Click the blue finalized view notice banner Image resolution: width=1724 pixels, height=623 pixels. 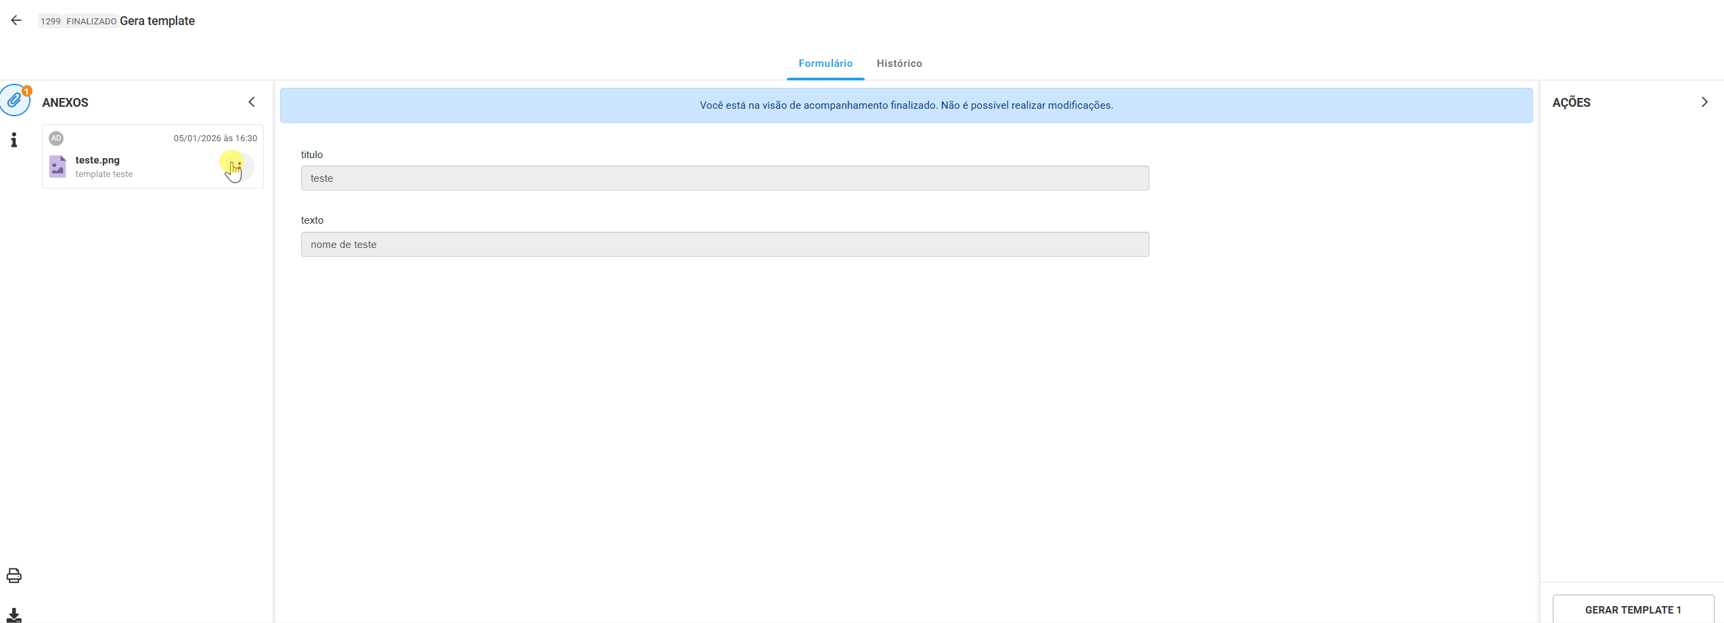(x=906, y=105)
